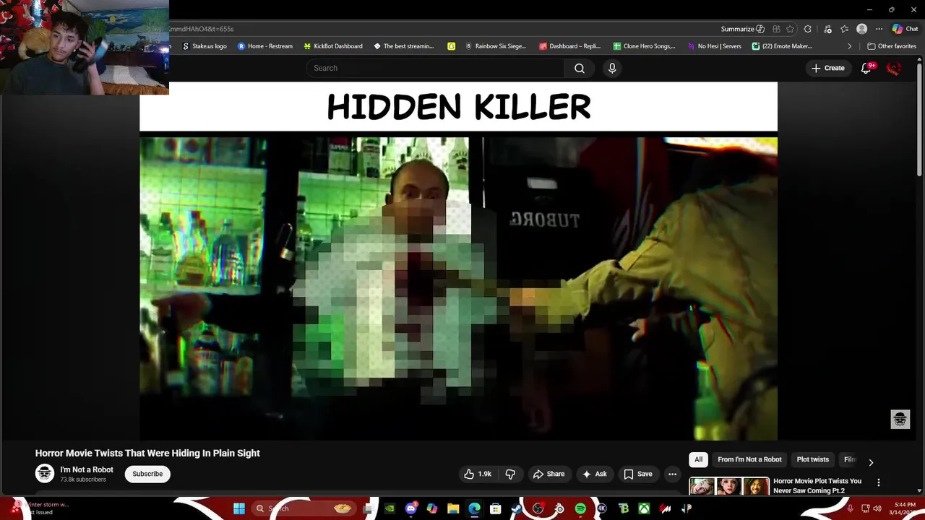Select From I'm Not a Robot chip

(749, 459)
